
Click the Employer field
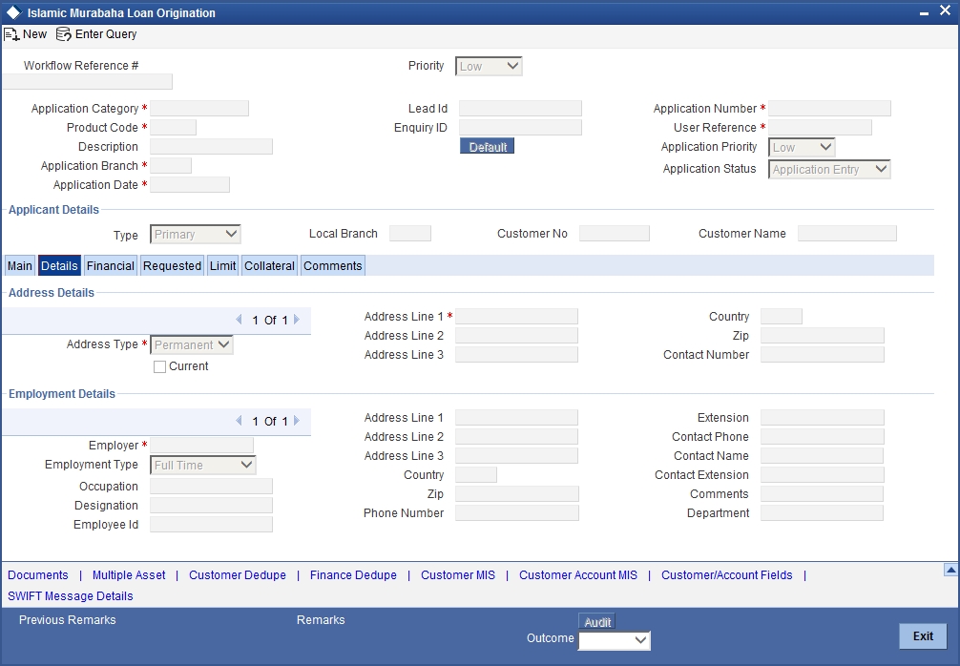click(201, 445)
